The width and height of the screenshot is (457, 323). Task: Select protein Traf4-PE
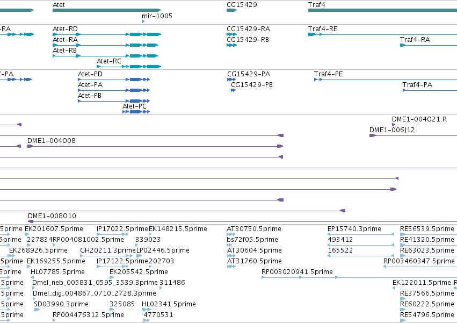pos(385,80)
